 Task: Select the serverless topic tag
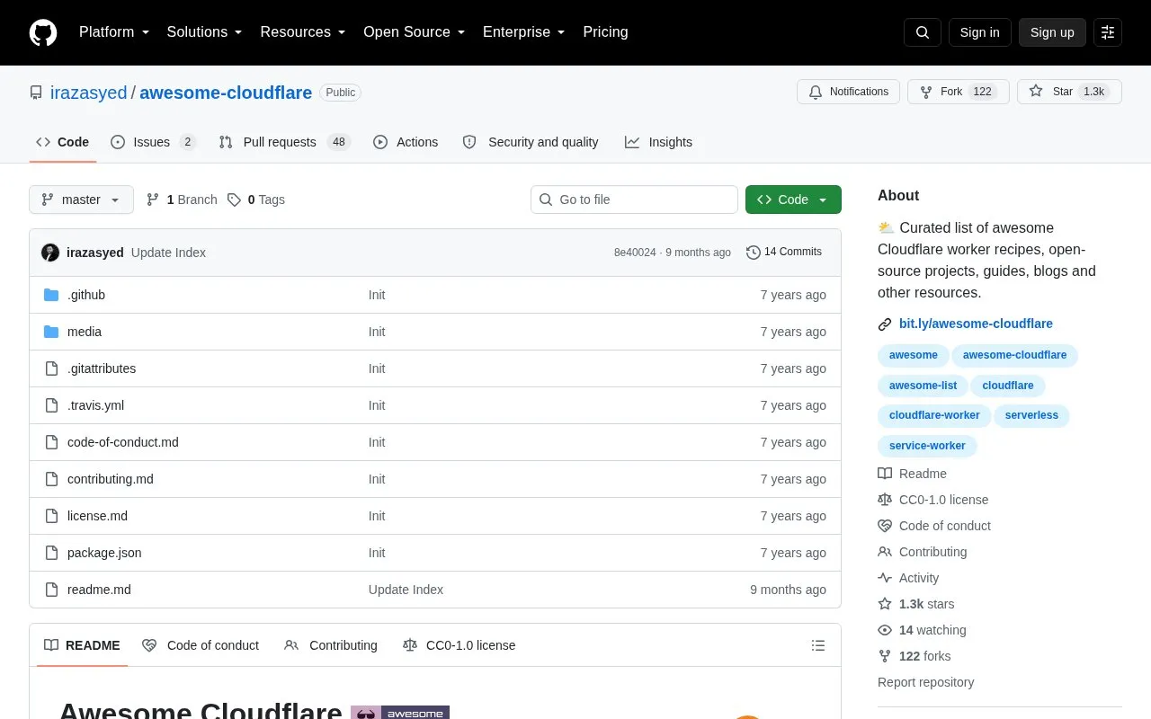[1031, 415]
